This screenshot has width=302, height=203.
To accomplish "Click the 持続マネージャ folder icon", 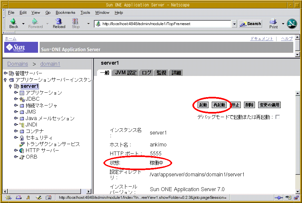I will tap(22, 106).
